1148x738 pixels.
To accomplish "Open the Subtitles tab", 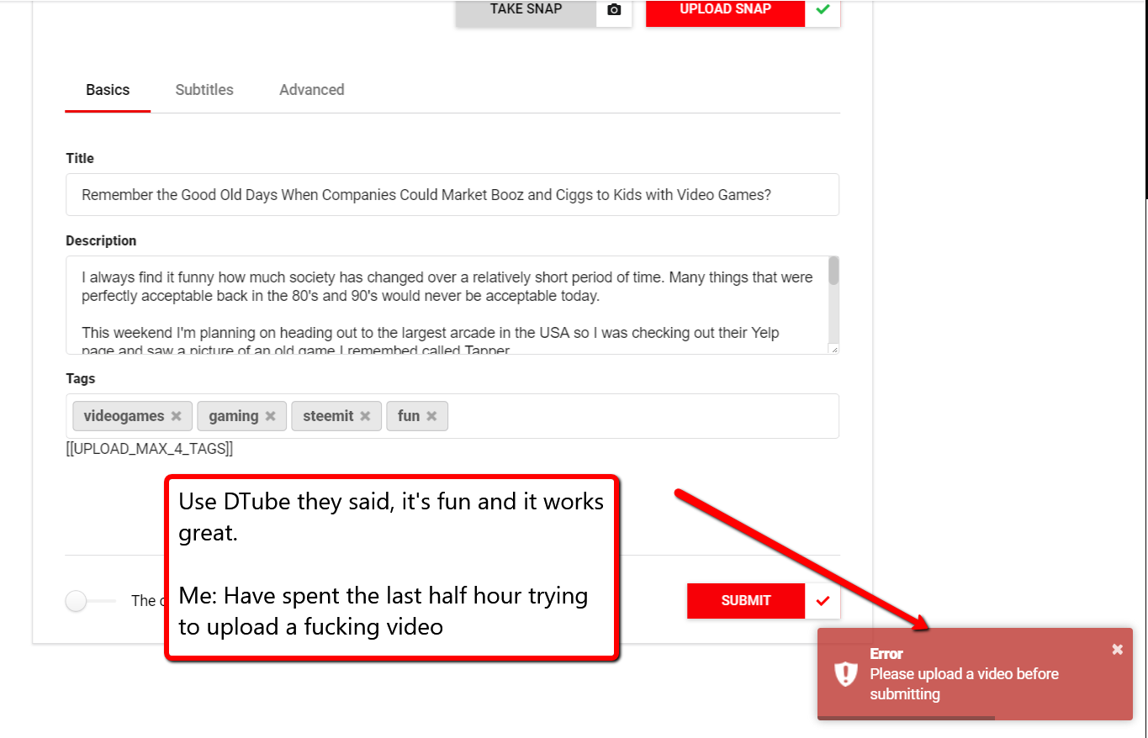I will point(204,90).
